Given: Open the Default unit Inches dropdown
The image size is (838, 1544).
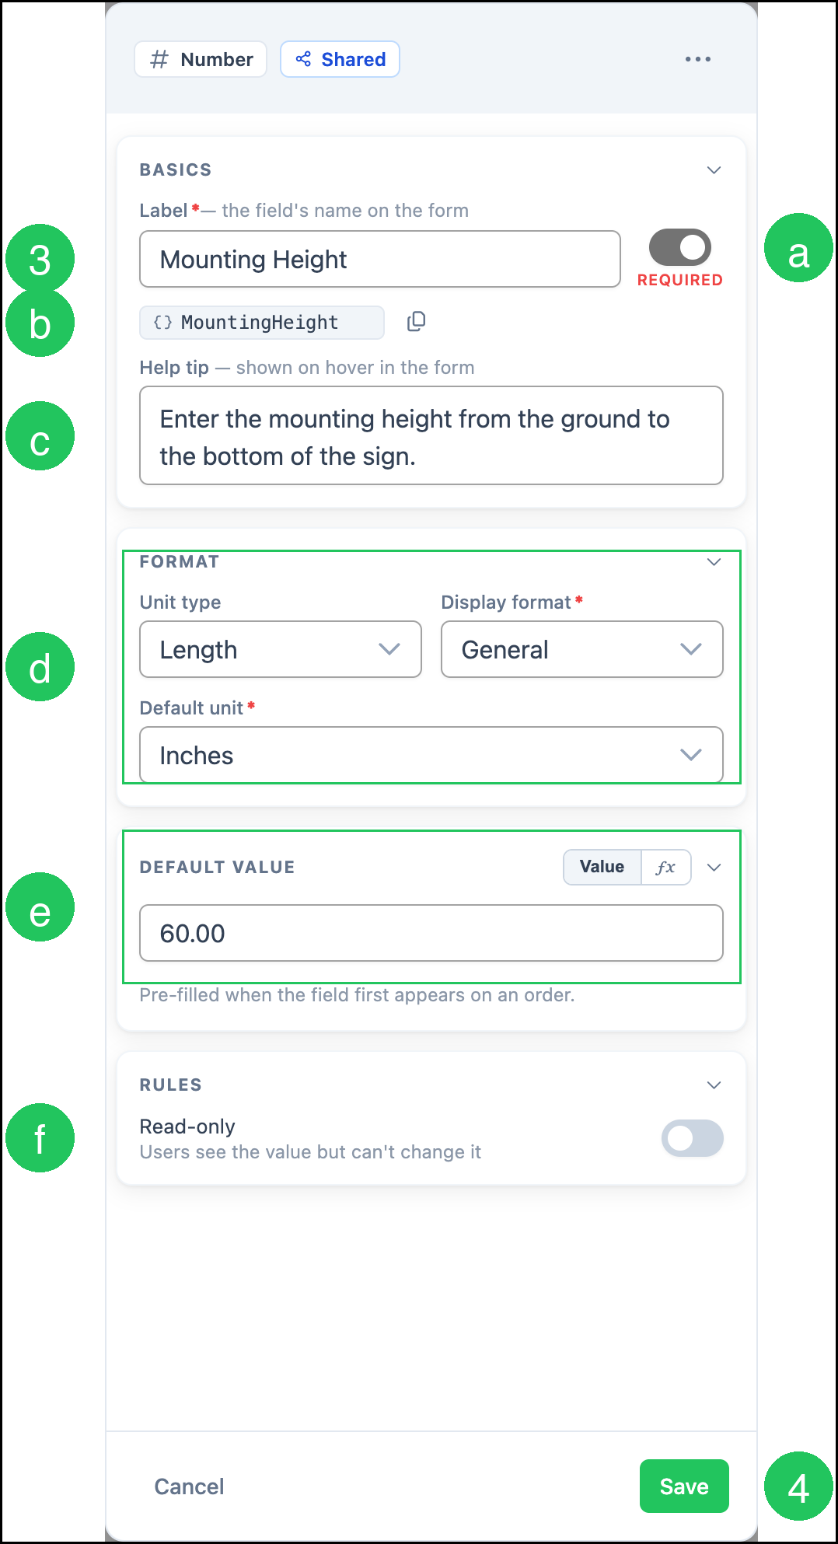Looking at the screenshot, I should tap(431, 755).
